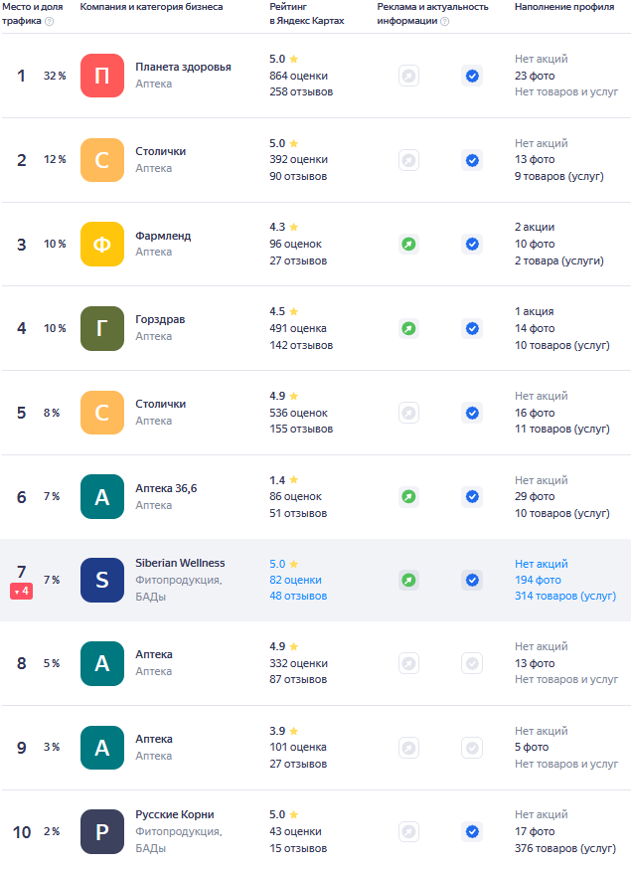Click the 864 оценки text

pyautogui.click(x=298, y=76)
